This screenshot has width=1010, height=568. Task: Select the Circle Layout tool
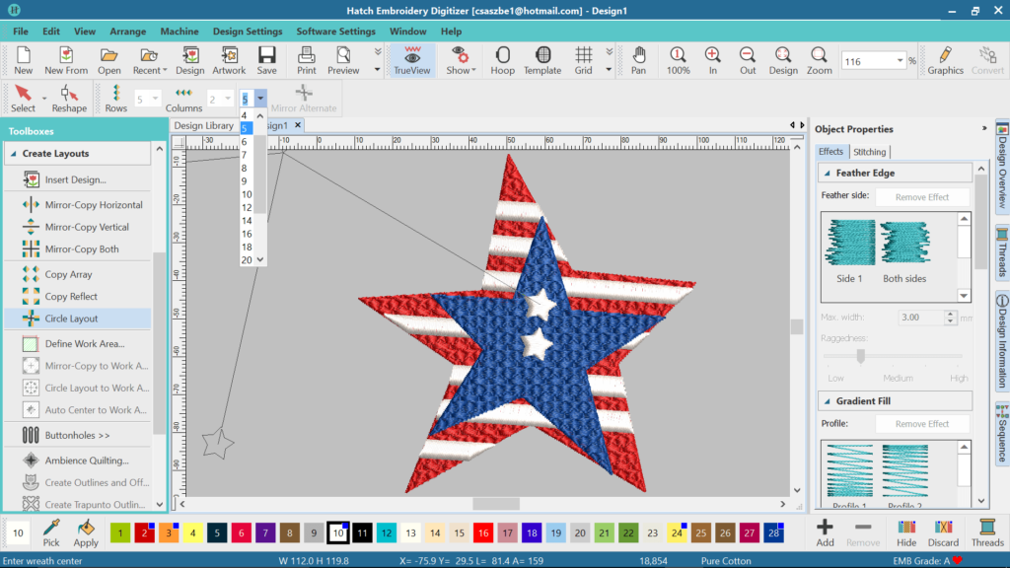(x=71, y=319)
